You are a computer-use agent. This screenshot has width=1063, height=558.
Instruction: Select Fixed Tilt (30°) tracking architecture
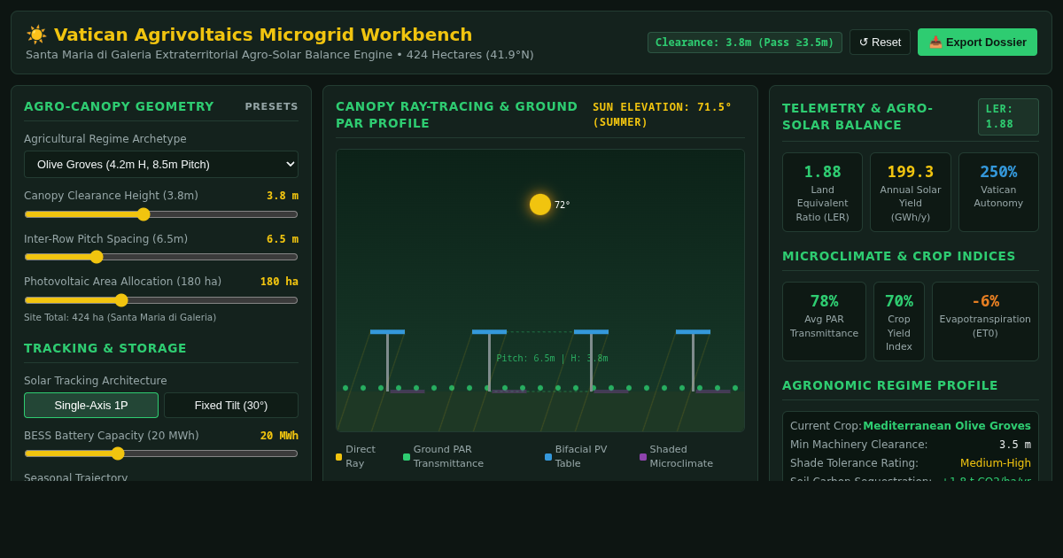tap(231, 405)
